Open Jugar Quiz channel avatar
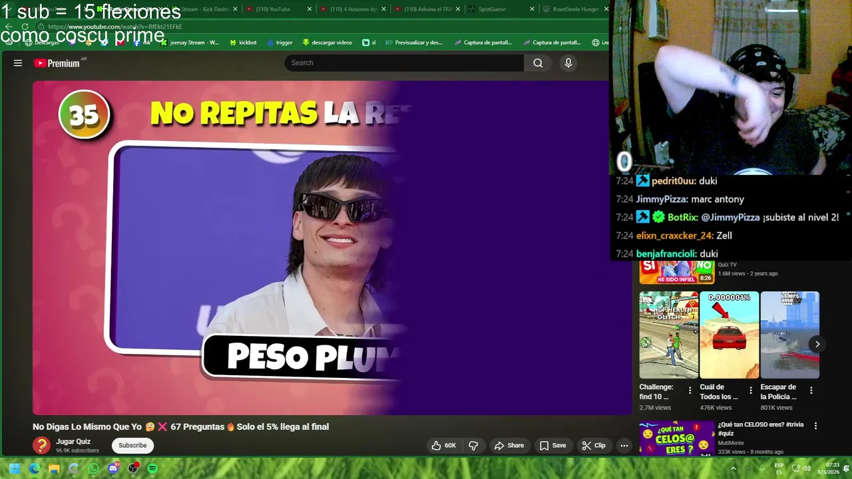This screenshot has width=852, height=479. pyautogui.click(x=41, y=446)
